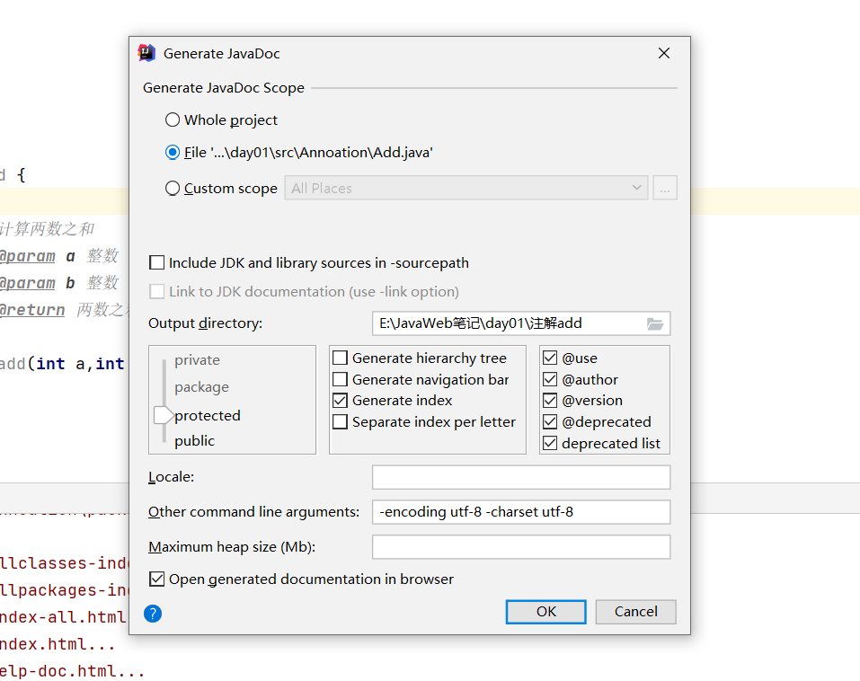Select File Add.java scope radio button
860x681 pixels.
173,152
